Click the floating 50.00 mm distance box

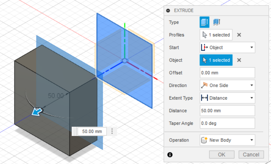pyautogui.click(x=92, y=131)
